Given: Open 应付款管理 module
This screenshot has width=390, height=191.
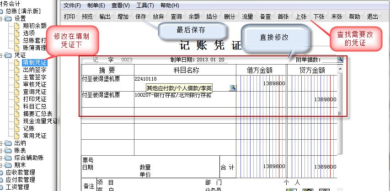Looking at the screenshot, I should tap(20, 180).
